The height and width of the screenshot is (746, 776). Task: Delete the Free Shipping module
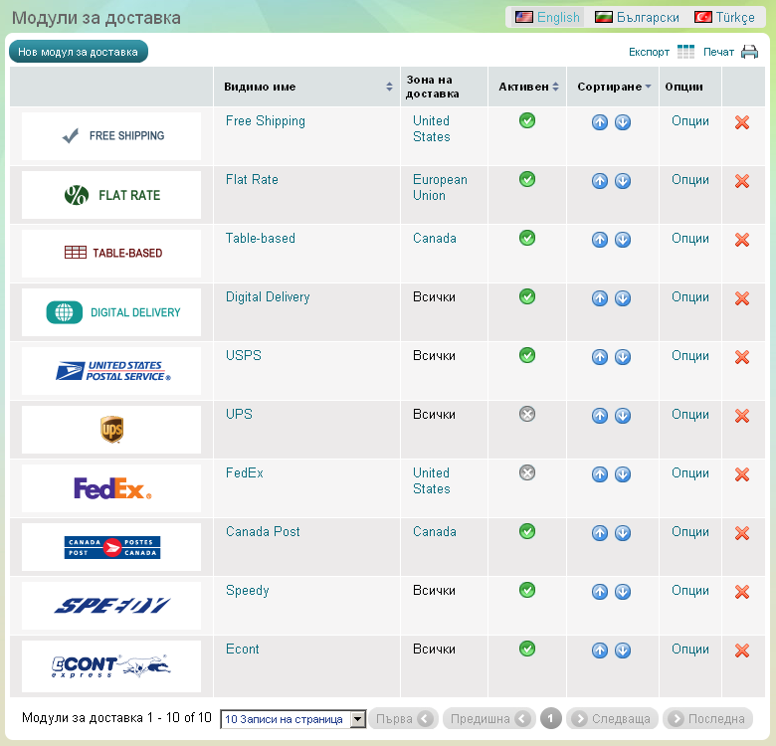coord(741,122)
